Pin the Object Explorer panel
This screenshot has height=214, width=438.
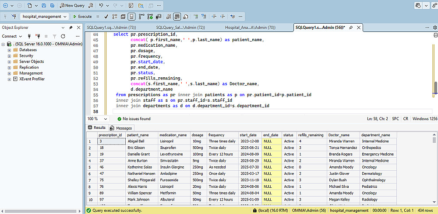(x=71, y=27)
